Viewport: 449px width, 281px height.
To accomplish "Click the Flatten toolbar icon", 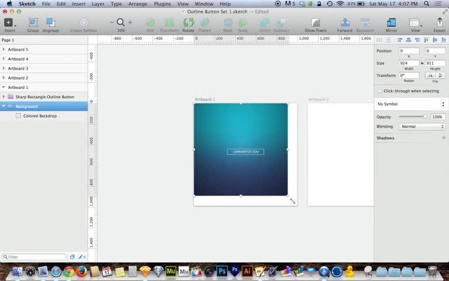I will click(205, 22).
